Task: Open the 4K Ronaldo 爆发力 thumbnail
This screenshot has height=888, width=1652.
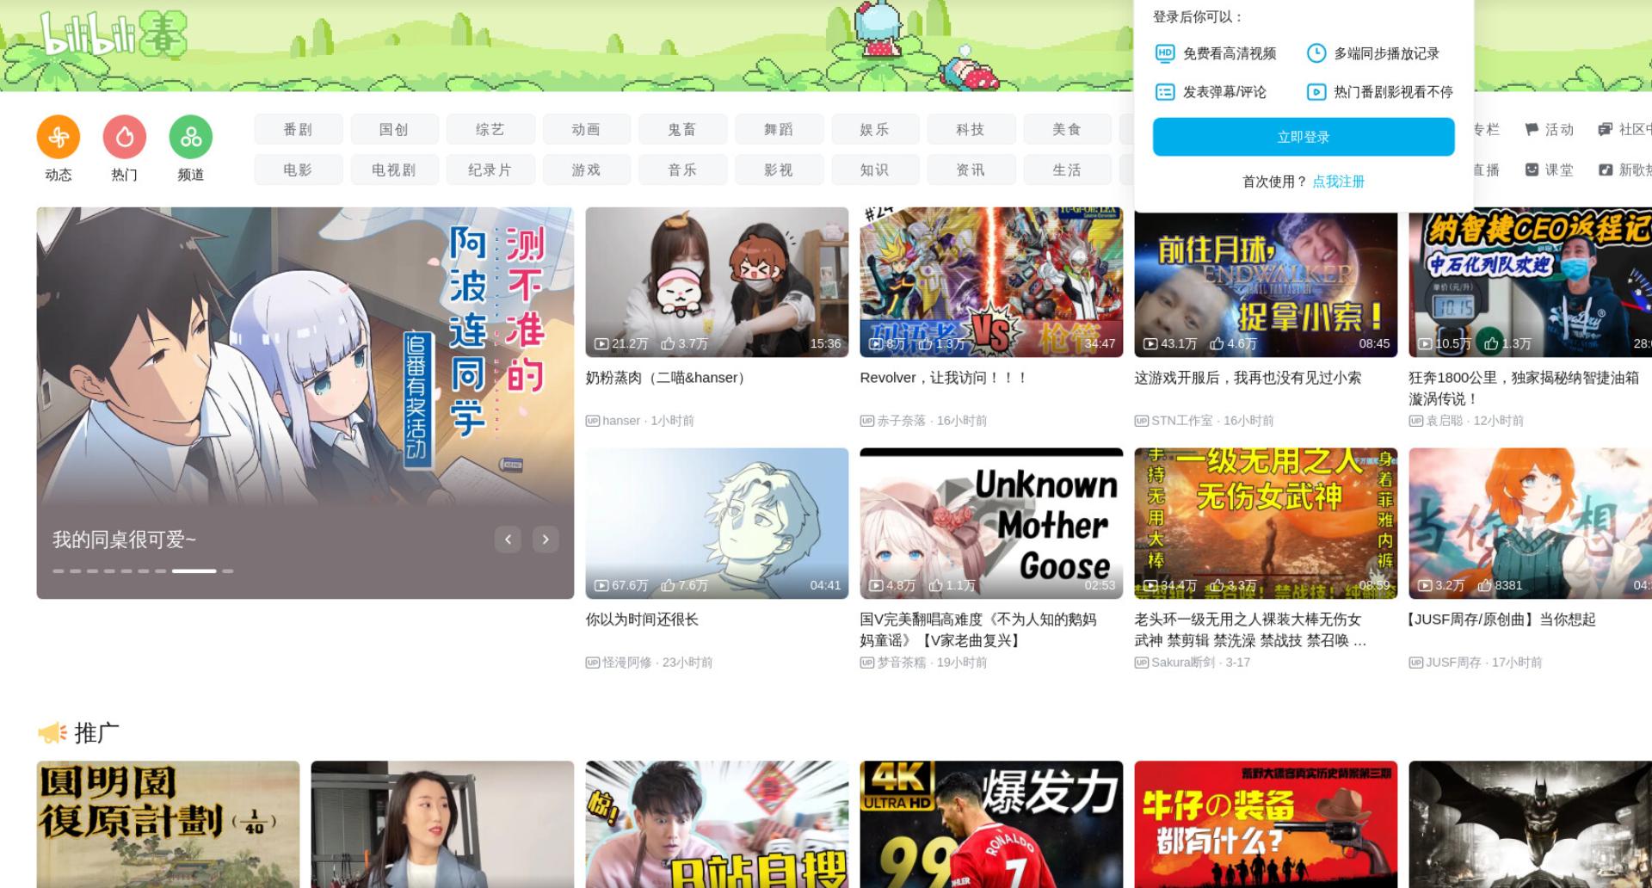Action: pyautogui.click(x=991, y=824)
